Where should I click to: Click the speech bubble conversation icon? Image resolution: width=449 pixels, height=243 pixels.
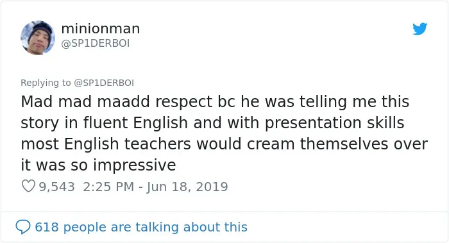click(23, 227)
